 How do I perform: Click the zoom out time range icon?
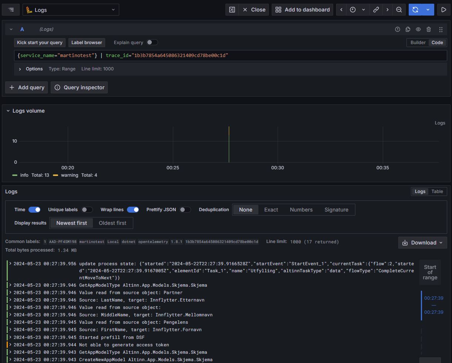coord(399,10)
